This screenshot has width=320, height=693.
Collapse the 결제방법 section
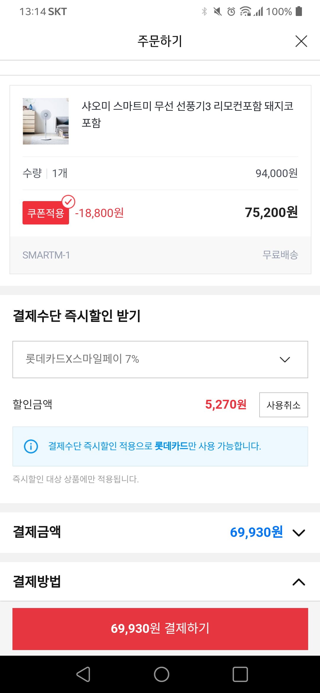299,582
